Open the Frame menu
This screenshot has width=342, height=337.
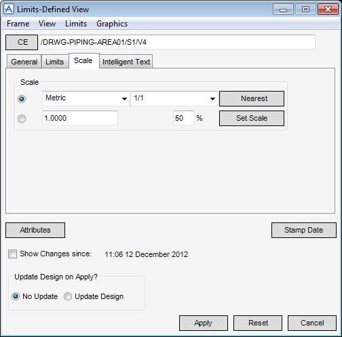(18, 24)
